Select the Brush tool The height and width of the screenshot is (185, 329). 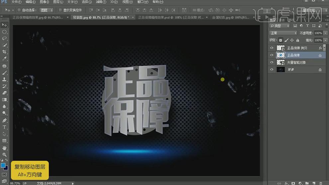[4, 73]
